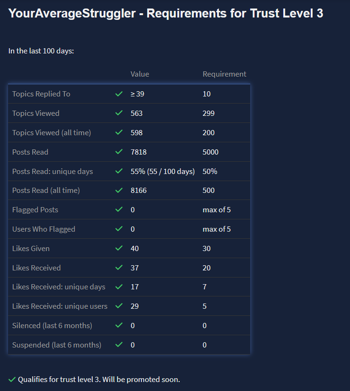The image size is (350, 391).
Task: Click the checkmark for Silenced (last 6 months)
Action: coord(119,326)
